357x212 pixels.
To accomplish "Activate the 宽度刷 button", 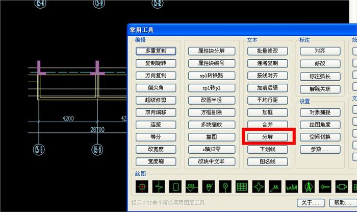I will (156, 162).
